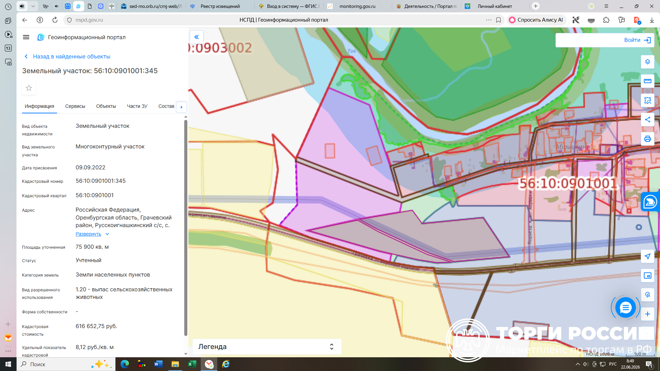Open the blue feedback widget on right edge
This screenshot has width=660, height=371.
click(650, 202)
